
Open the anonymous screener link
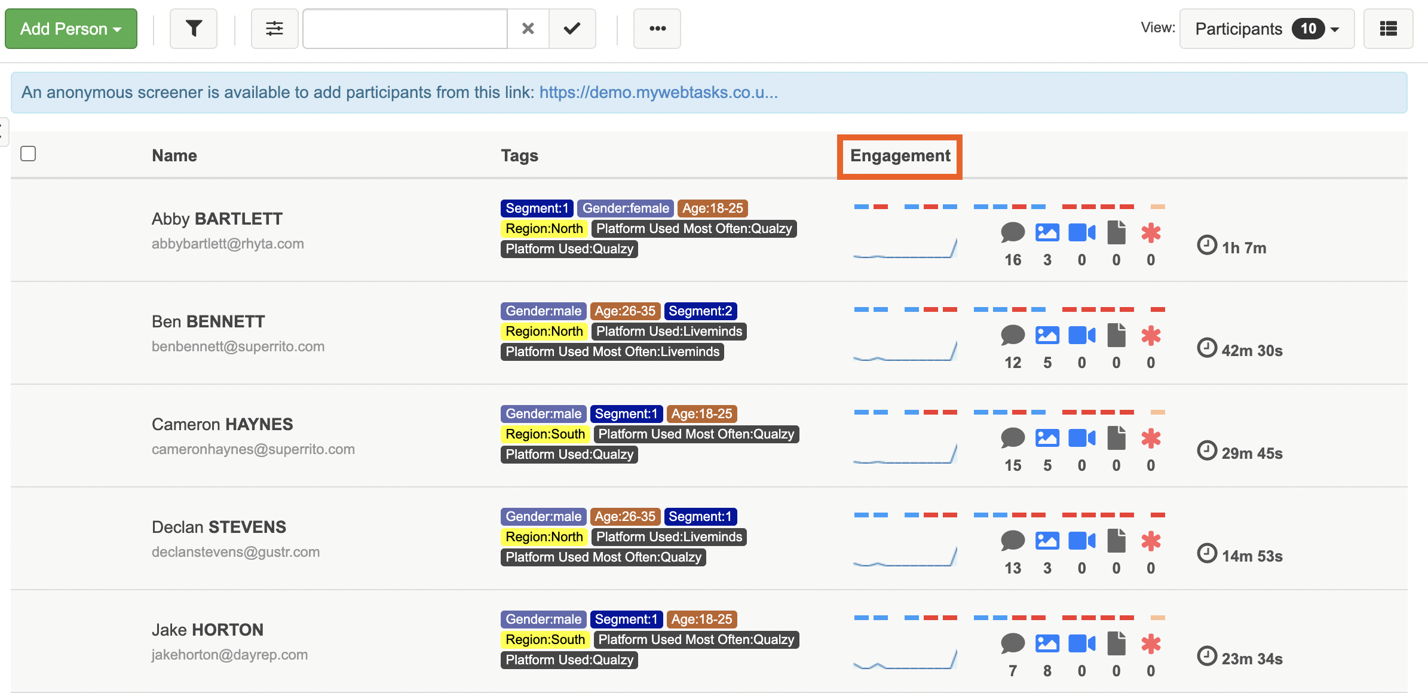(658, 93)
